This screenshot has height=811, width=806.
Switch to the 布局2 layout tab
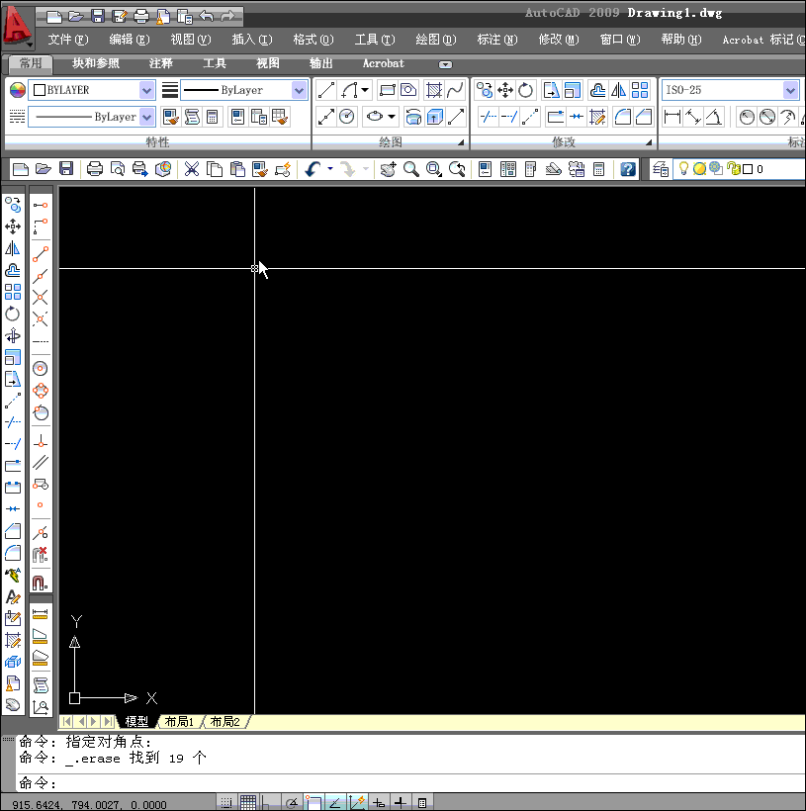pyautogui.click(x=225, y=722)
